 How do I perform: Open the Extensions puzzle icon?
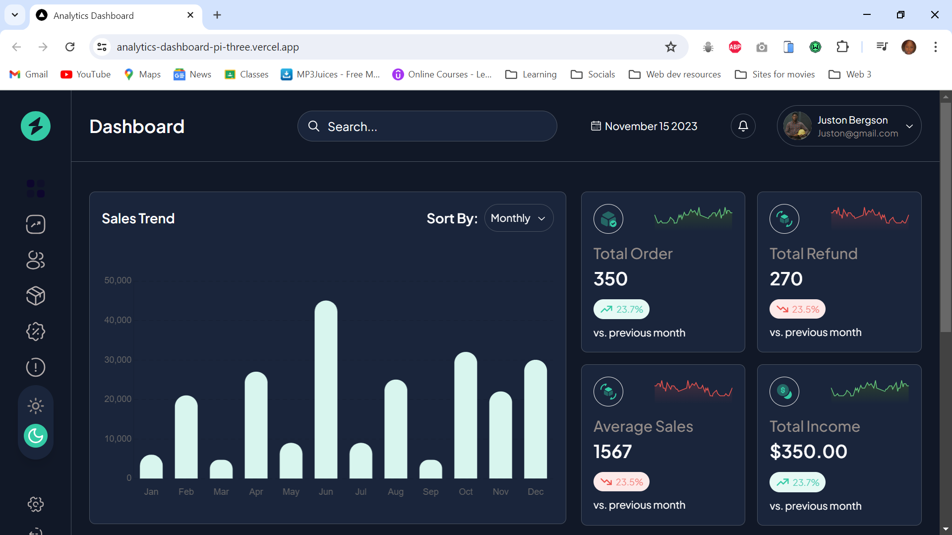click(842, 47)
